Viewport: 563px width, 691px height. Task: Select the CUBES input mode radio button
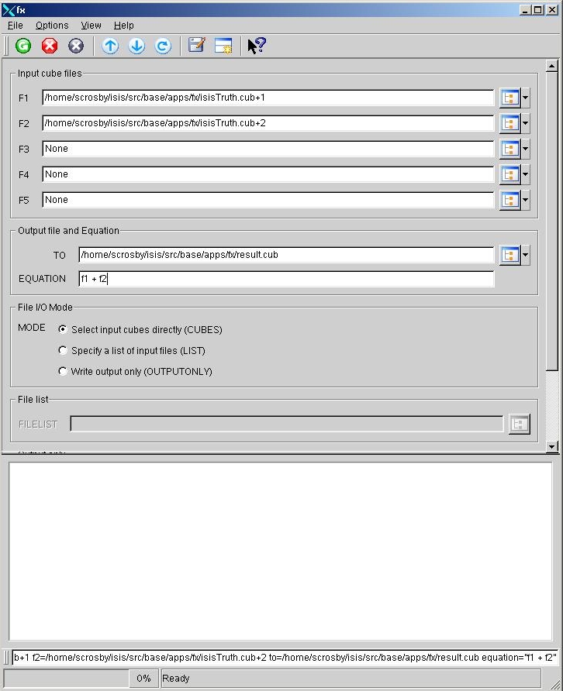tap(63, 329)
